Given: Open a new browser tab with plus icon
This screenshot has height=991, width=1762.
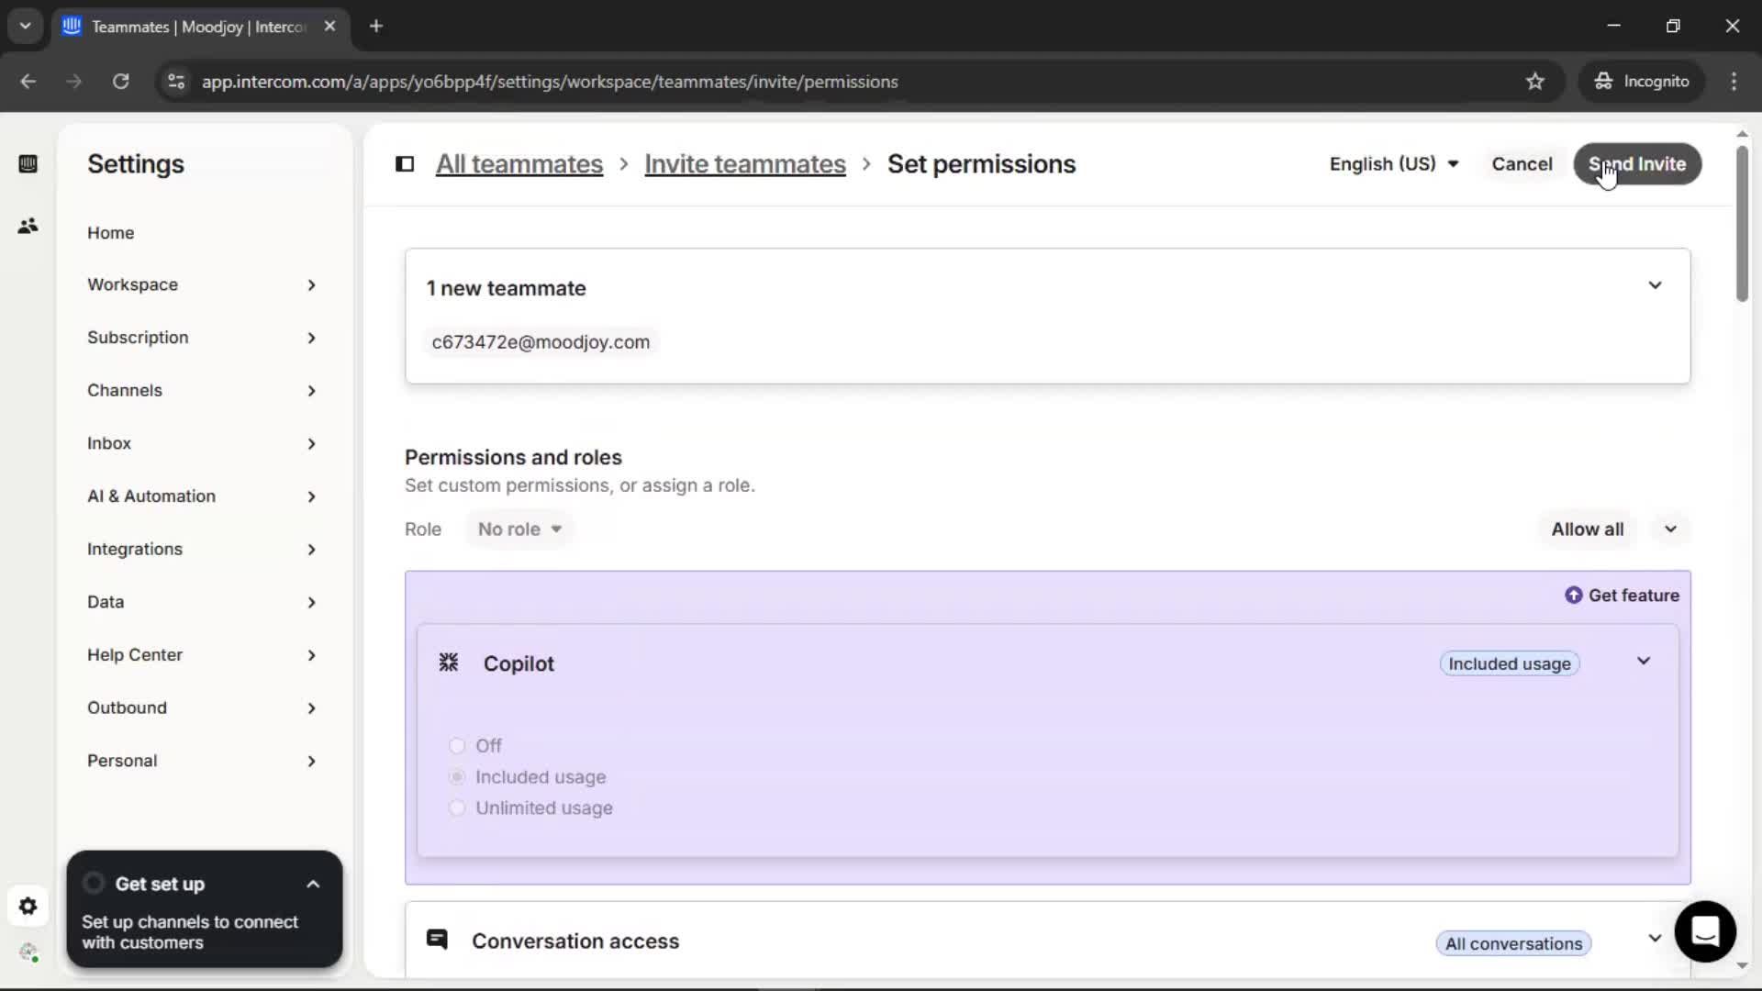Looking at the screenshot, I should tap(376, 27).
